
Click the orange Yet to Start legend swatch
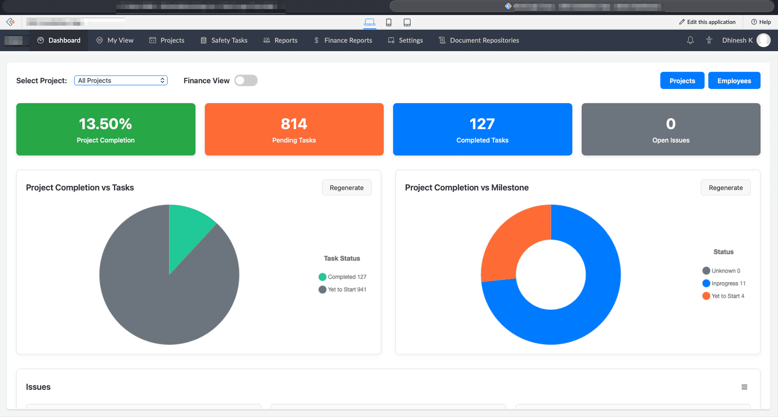pyautogui.click(x=706, y=296)
